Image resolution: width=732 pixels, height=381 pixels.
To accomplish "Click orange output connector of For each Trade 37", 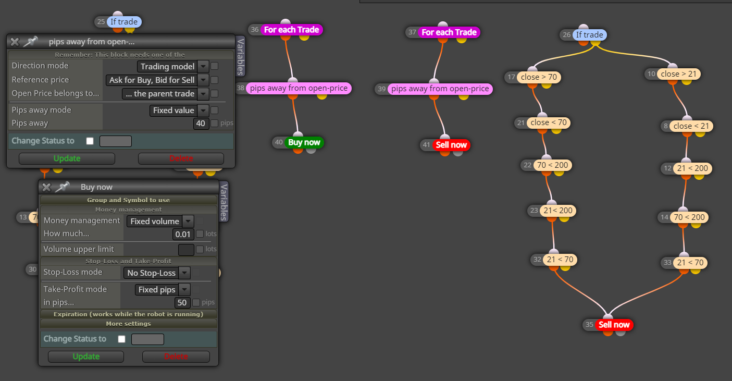I will click(x=444, y=40).
